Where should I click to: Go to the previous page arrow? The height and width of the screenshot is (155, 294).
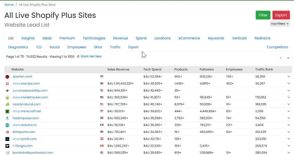click(x=281, y=58)
